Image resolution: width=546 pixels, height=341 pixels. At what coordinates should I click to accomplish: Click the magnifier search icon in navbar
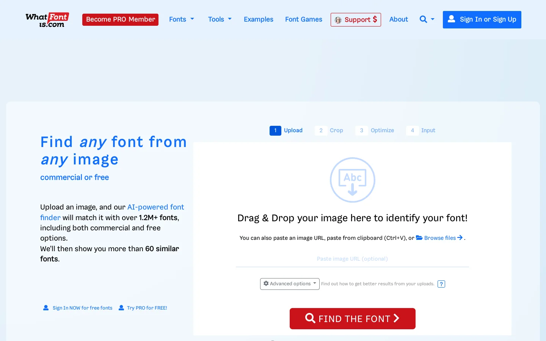pyautogui.click(x=423, y=19)
